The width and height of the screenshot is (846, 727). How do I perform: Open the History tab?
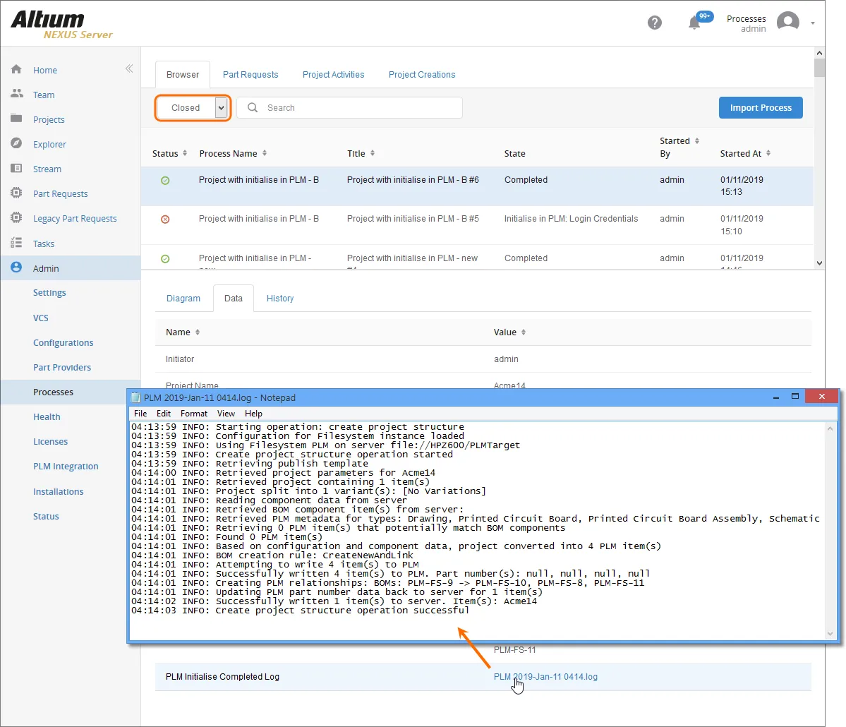(280, 299)
